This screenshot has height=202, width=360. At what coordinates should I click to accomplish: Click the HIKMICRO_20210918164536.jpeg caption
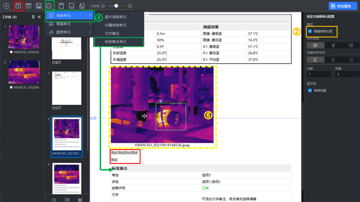162,145
